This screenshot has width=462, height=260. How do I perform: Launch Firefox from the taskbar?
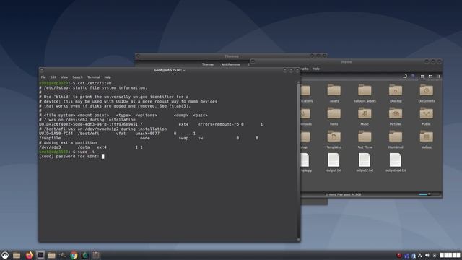coord(29,255)
